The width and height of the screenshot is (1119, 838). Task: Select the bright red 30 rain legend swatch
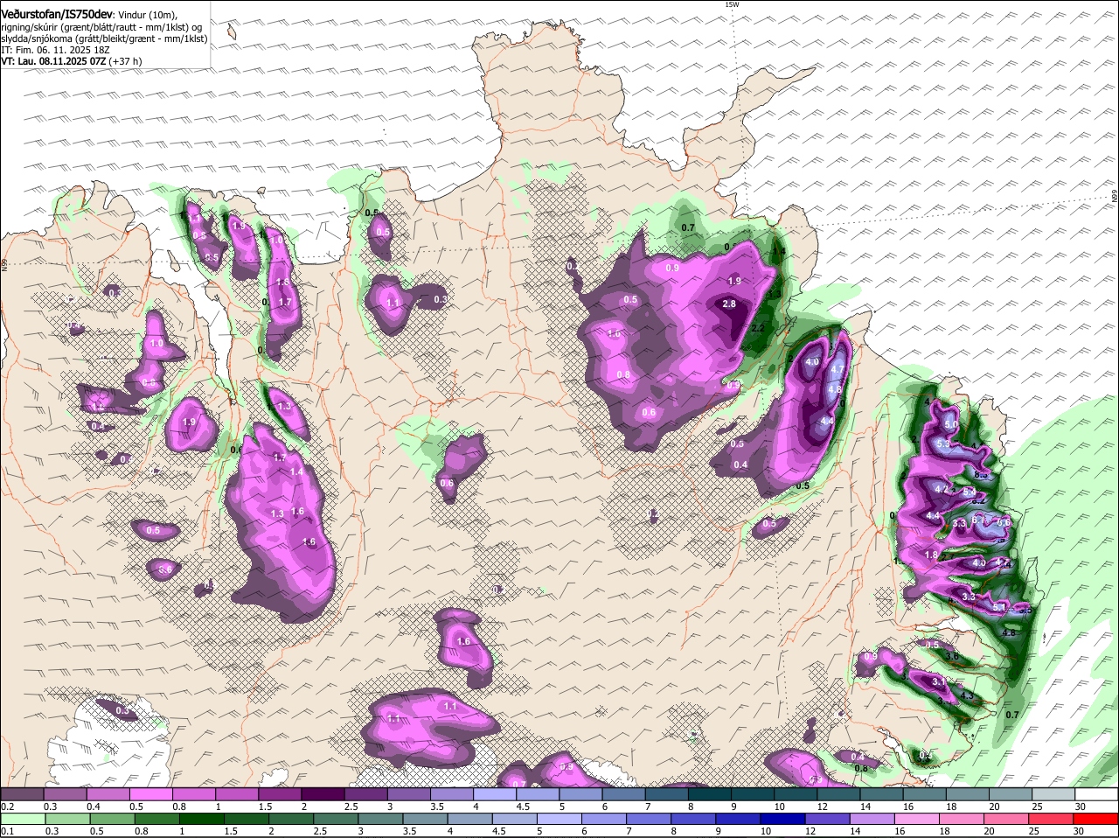[x=1097, y=820]
